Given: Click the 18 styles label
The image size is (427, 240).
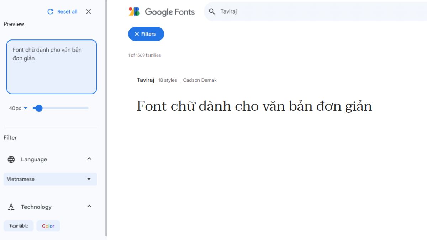Looking at the screenshot, I should pos(167,80).
